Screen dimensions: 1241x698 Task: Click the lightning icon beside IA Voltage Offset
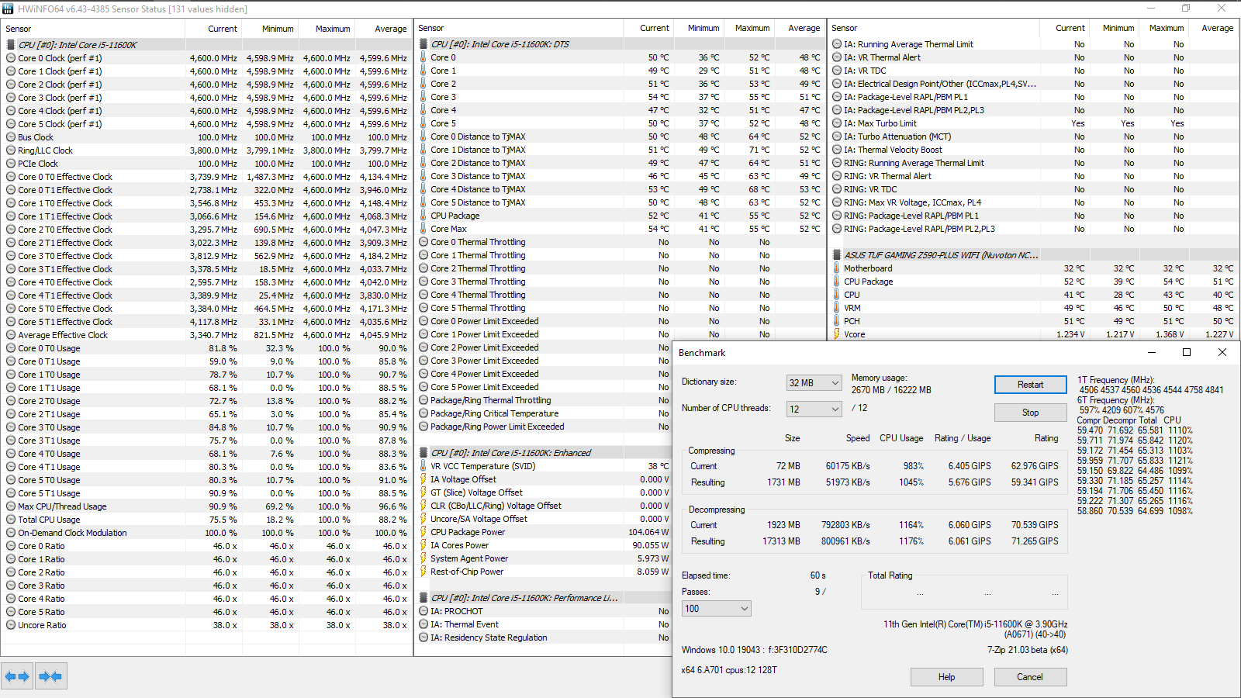click(x=423, y=479)
